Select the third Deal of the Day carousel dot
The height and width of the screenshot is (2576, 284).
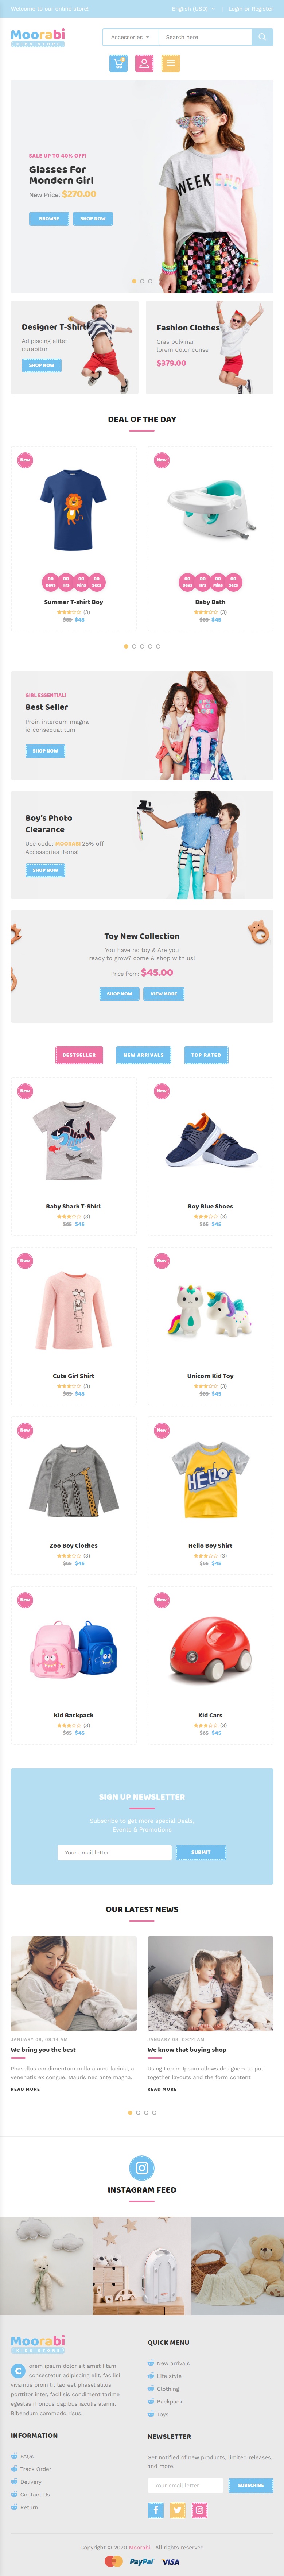click(142, 646)
